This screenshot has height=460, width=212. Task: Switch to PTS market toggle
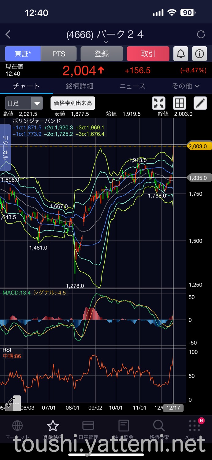59,54
